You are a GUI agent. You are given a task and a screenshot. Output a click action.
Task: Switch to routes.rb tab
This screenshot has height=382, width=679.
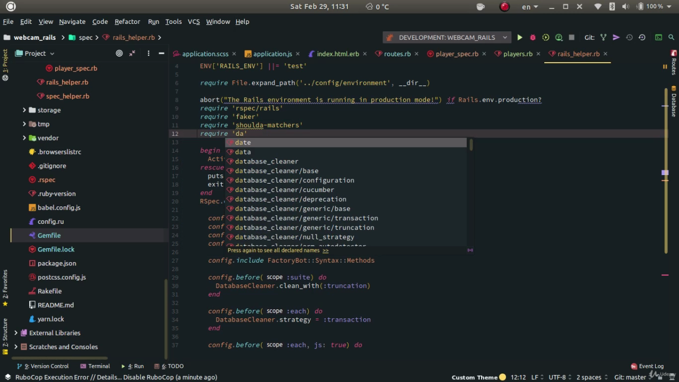(397, 54)
